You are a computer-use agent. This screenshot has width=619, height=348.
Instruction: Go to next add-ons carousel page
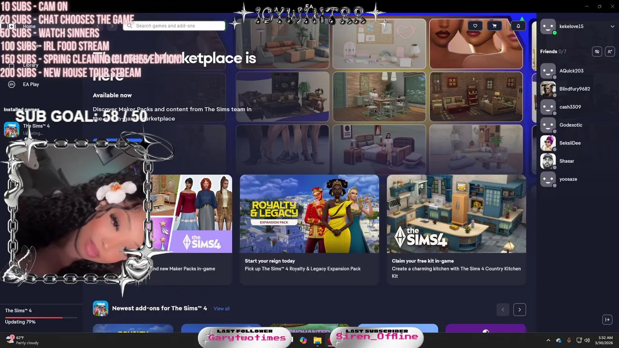[x=519, y=309]
